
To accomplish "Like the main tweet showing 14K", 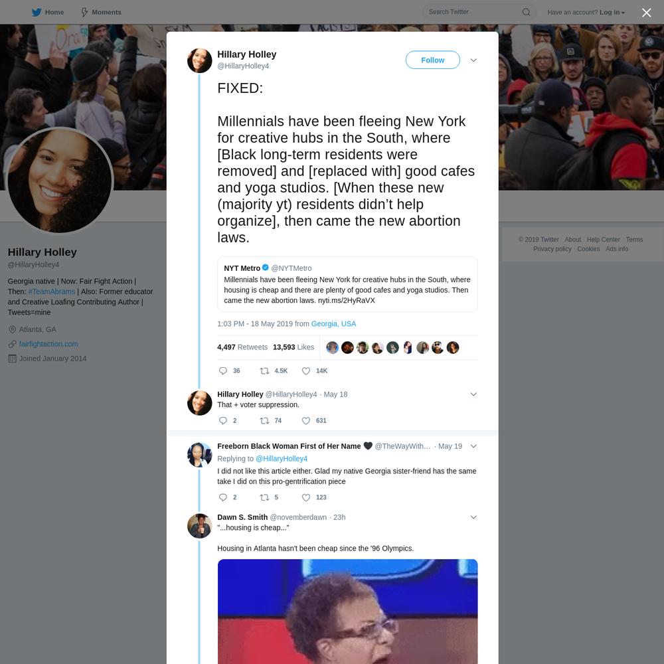I will coord(305,371).
